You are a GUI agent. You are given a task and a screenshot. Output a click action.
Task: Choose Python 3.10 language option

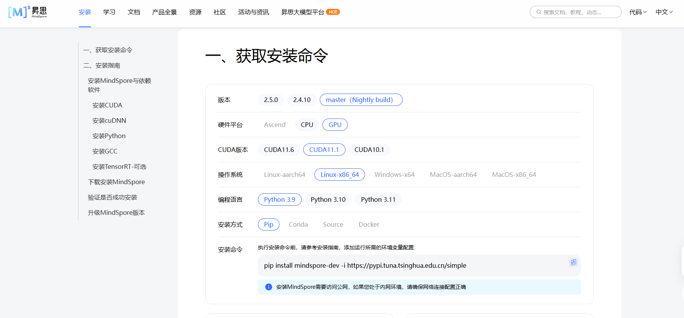(328, 199)
